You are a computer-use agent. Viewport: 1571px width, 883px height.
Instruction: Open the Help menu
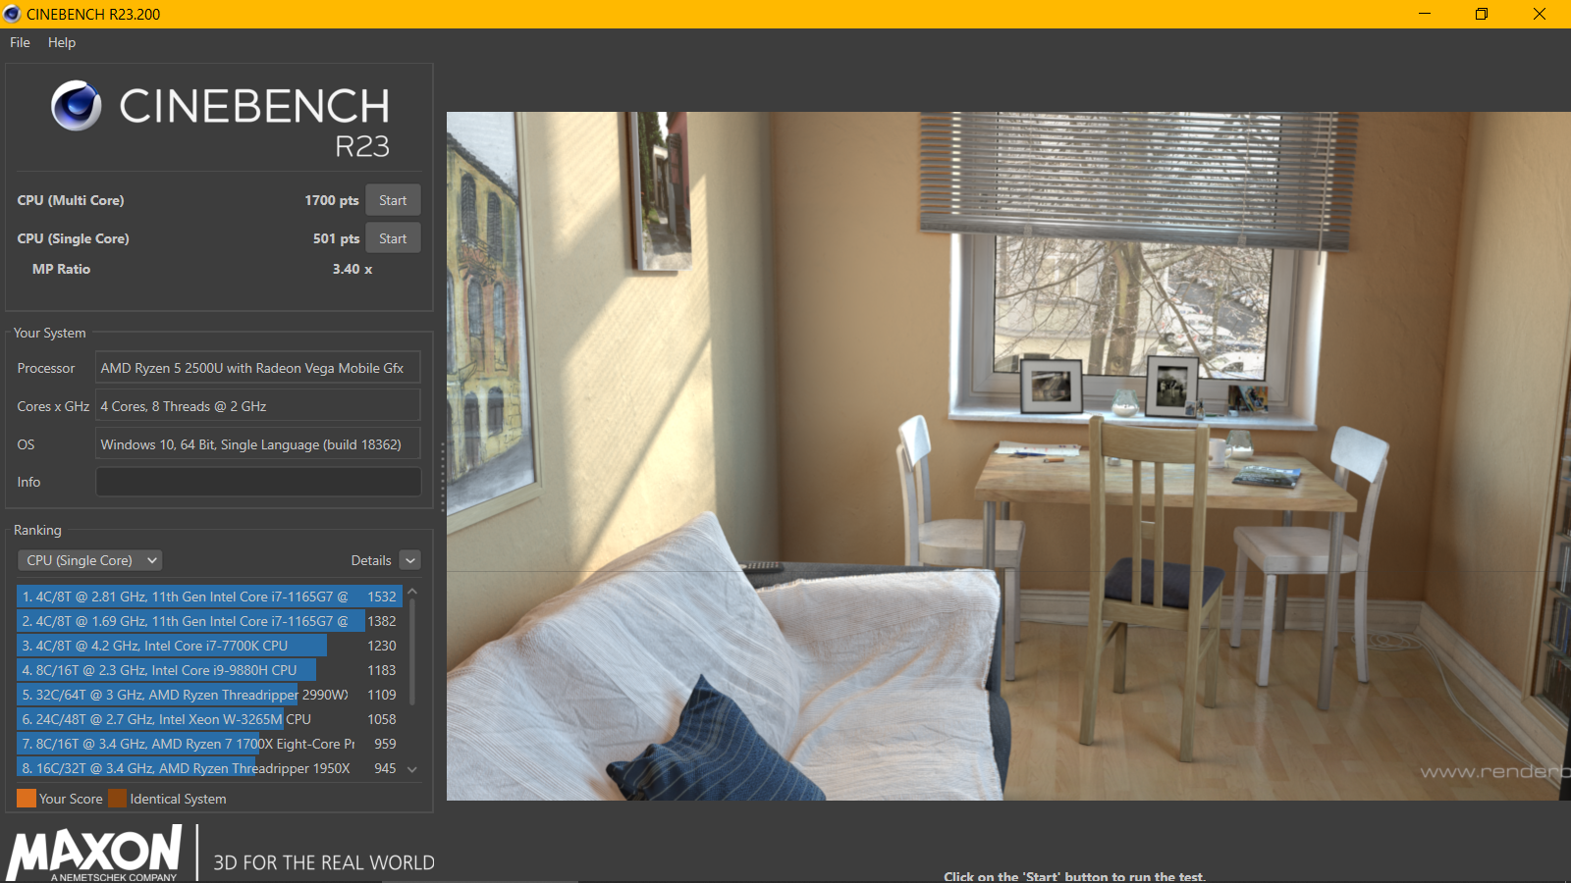(62, 42)
